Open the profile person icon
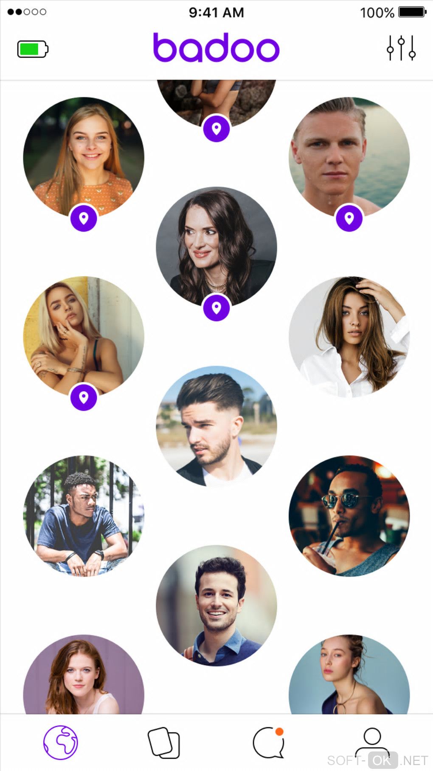Image resolution: width=433 pixels, height=771 pixels. click(372, 742)
